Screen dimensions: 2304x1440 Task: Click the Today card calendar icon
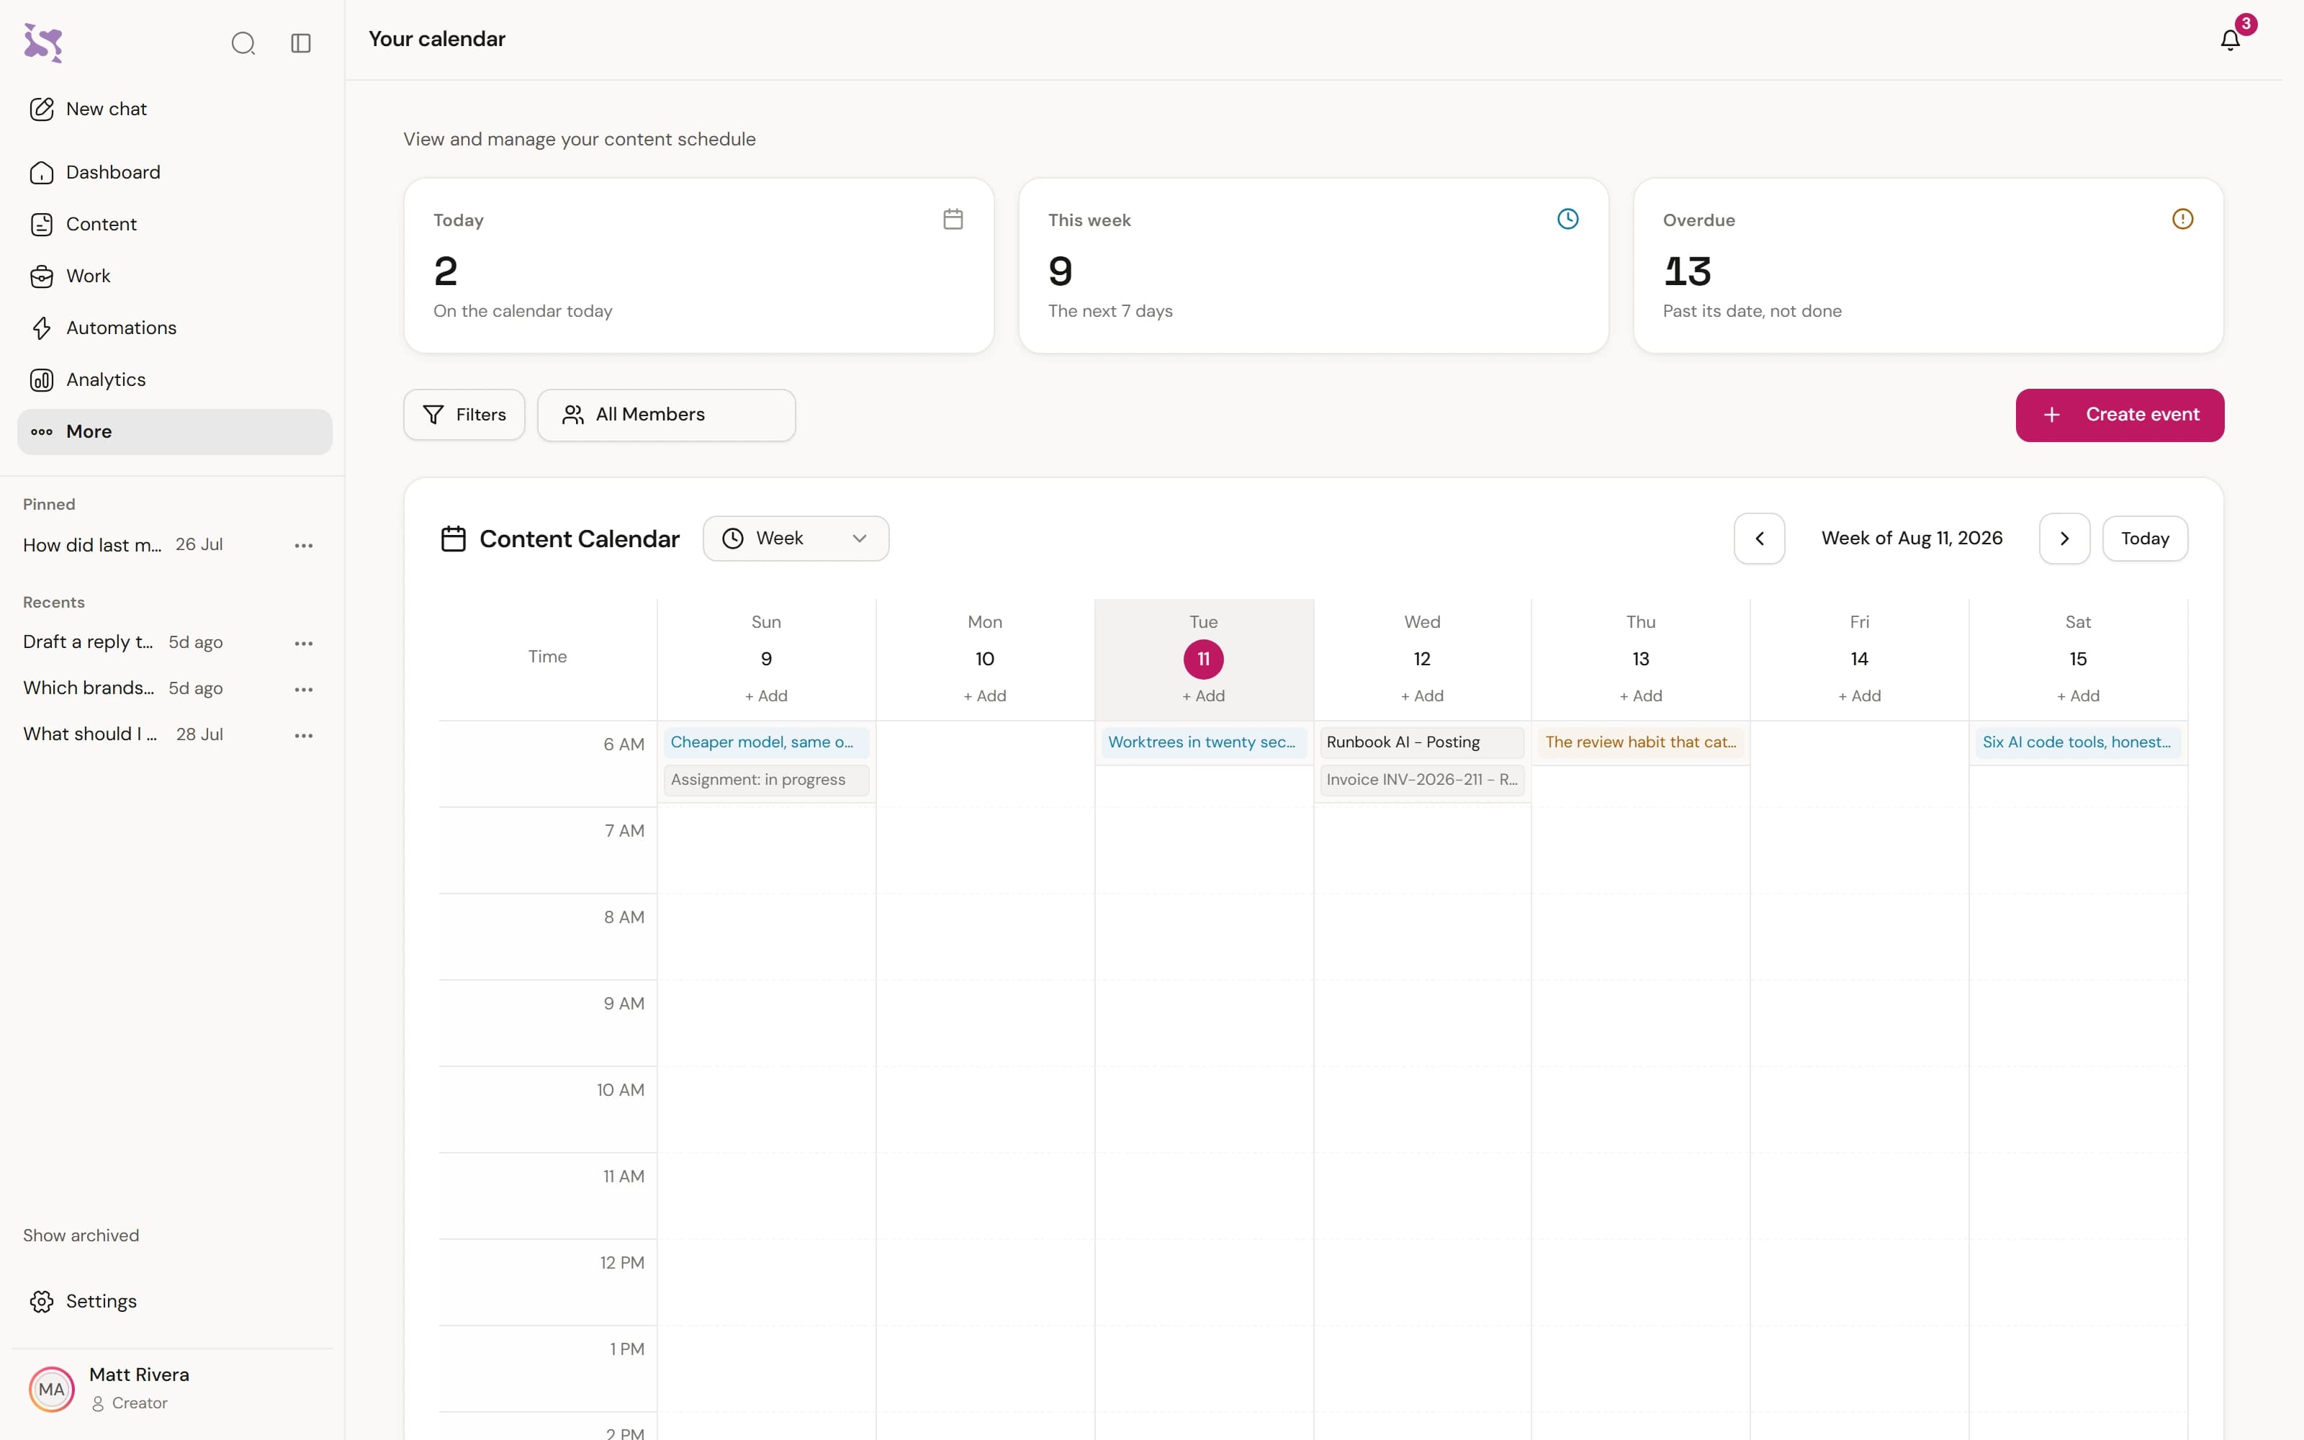pos(952,219)
